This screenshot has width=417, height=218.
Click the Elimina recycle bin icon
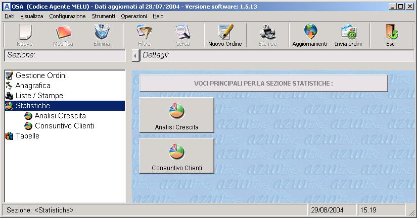coord(102,32)
